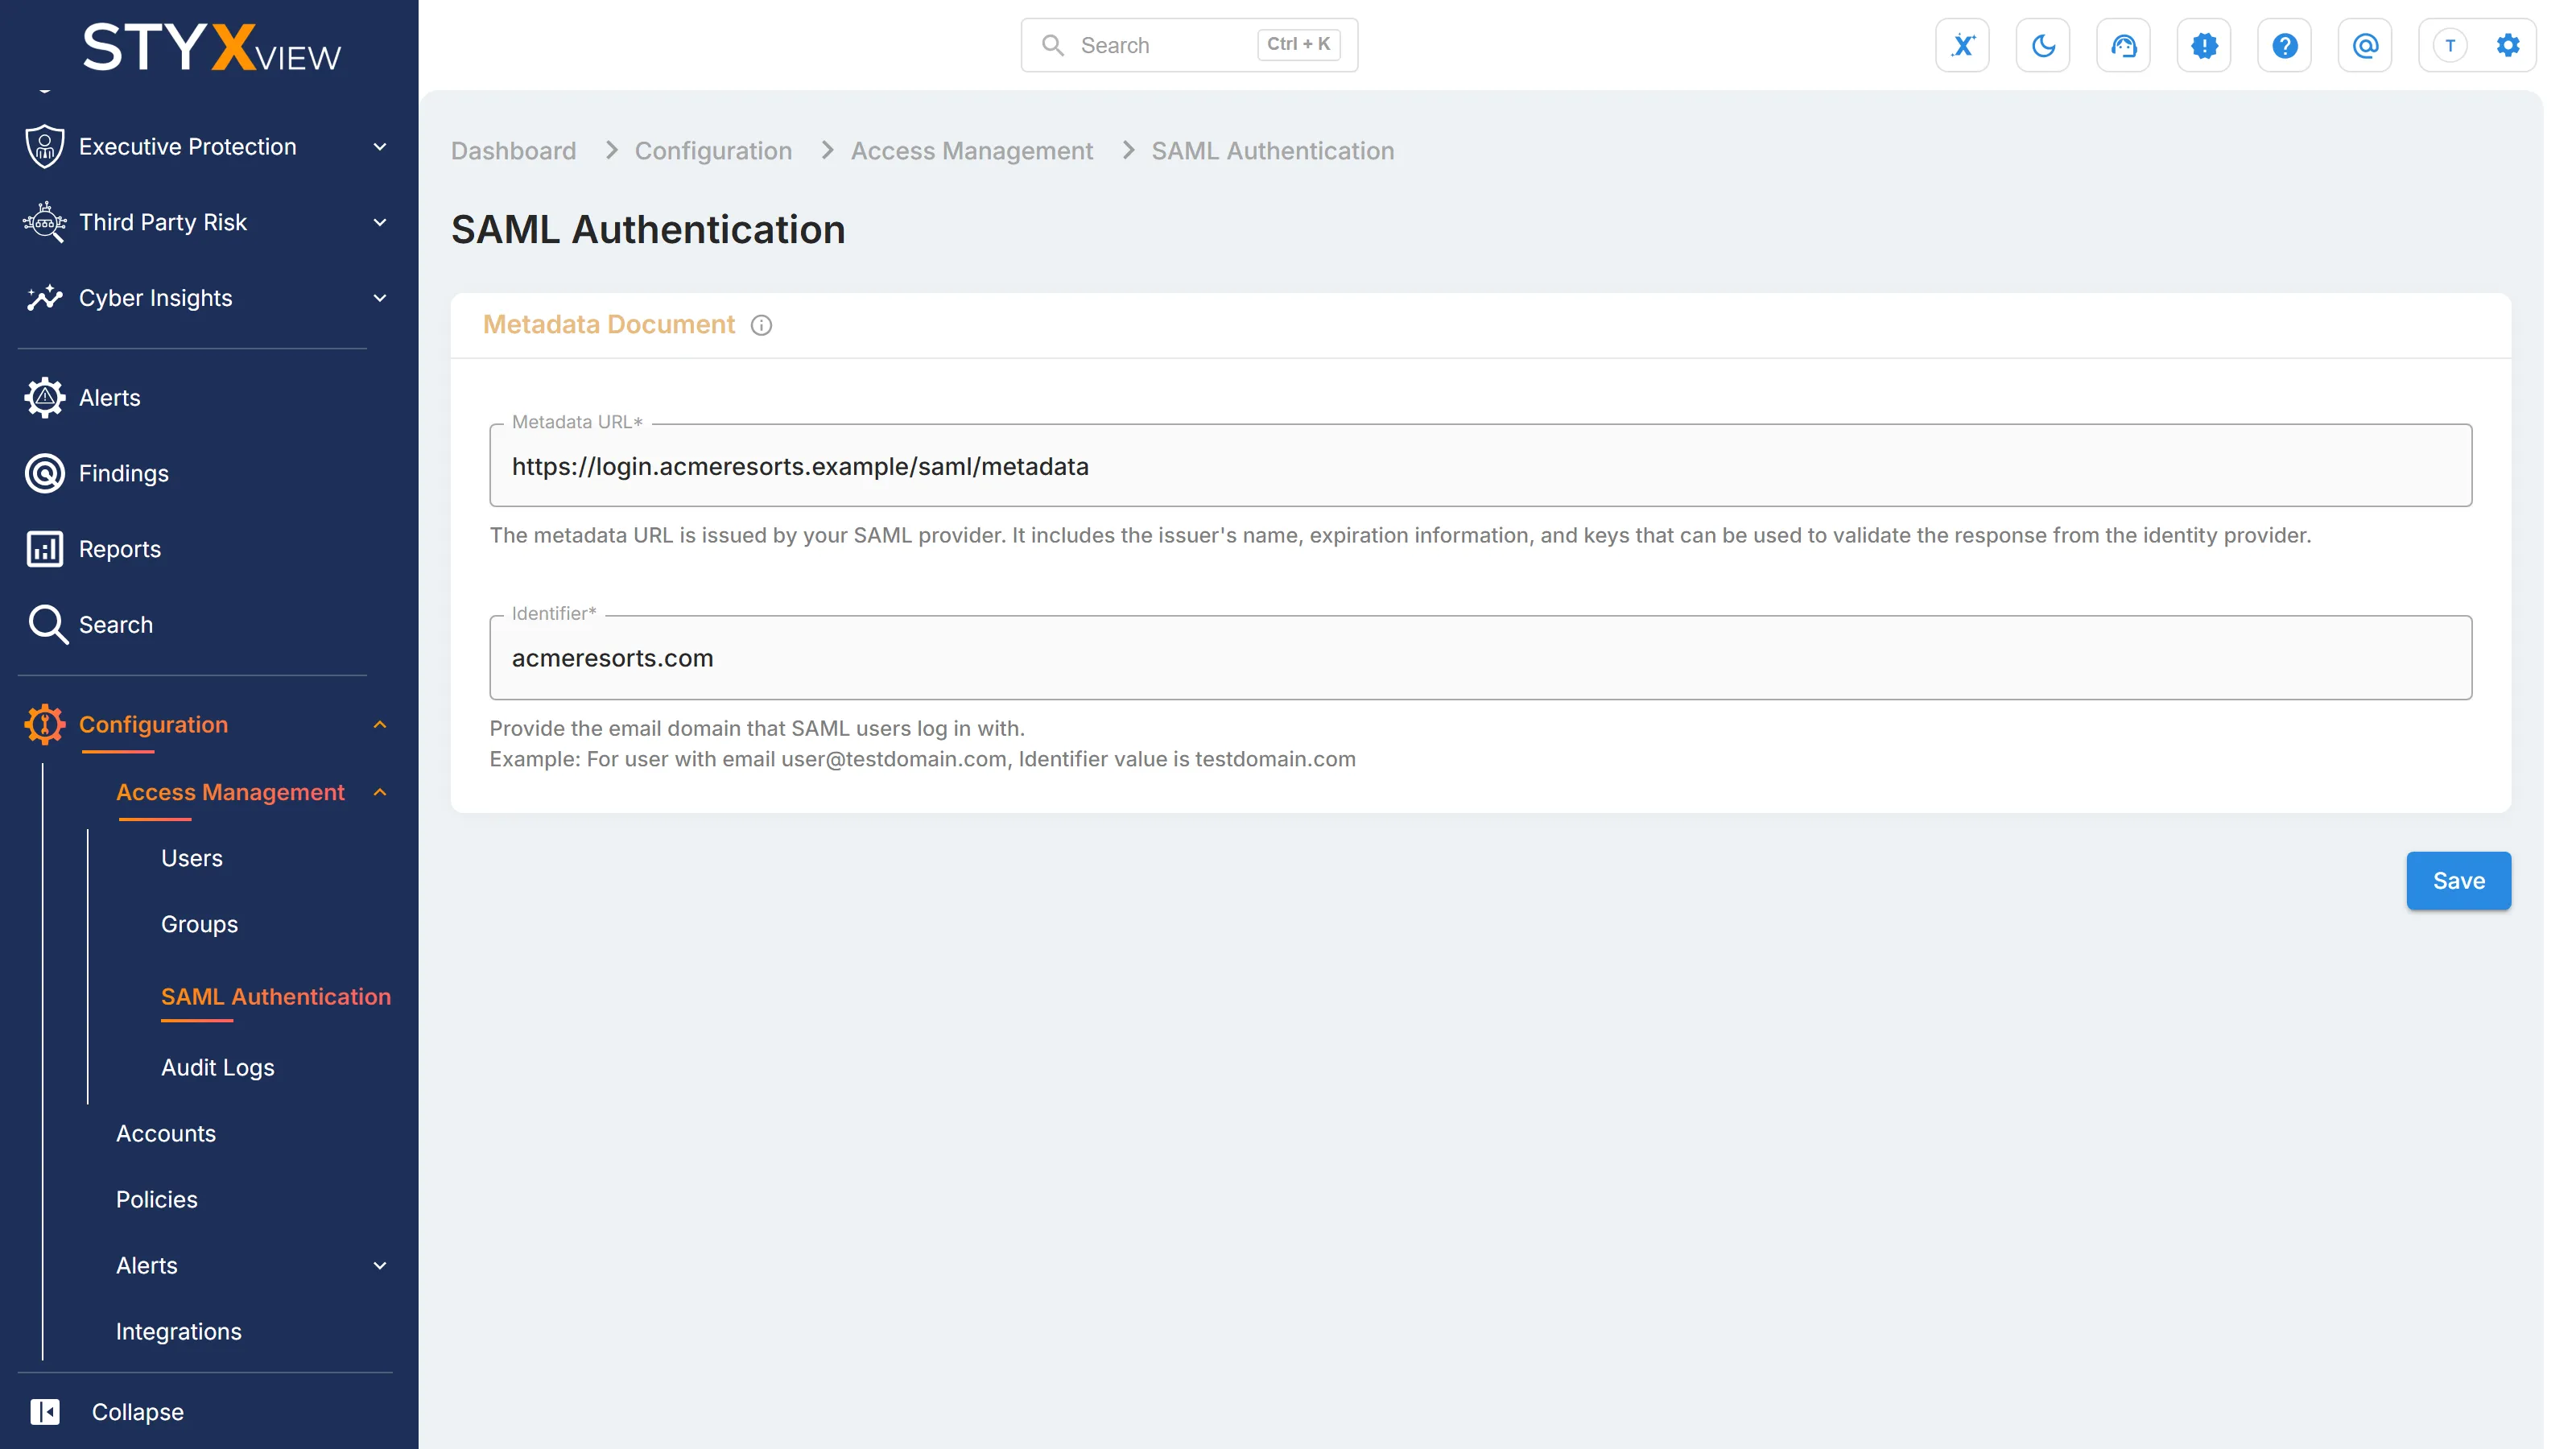The image size is (2576, 1449).
Task: Click the Identifier input field
Action: click(x=1481, y=658)
